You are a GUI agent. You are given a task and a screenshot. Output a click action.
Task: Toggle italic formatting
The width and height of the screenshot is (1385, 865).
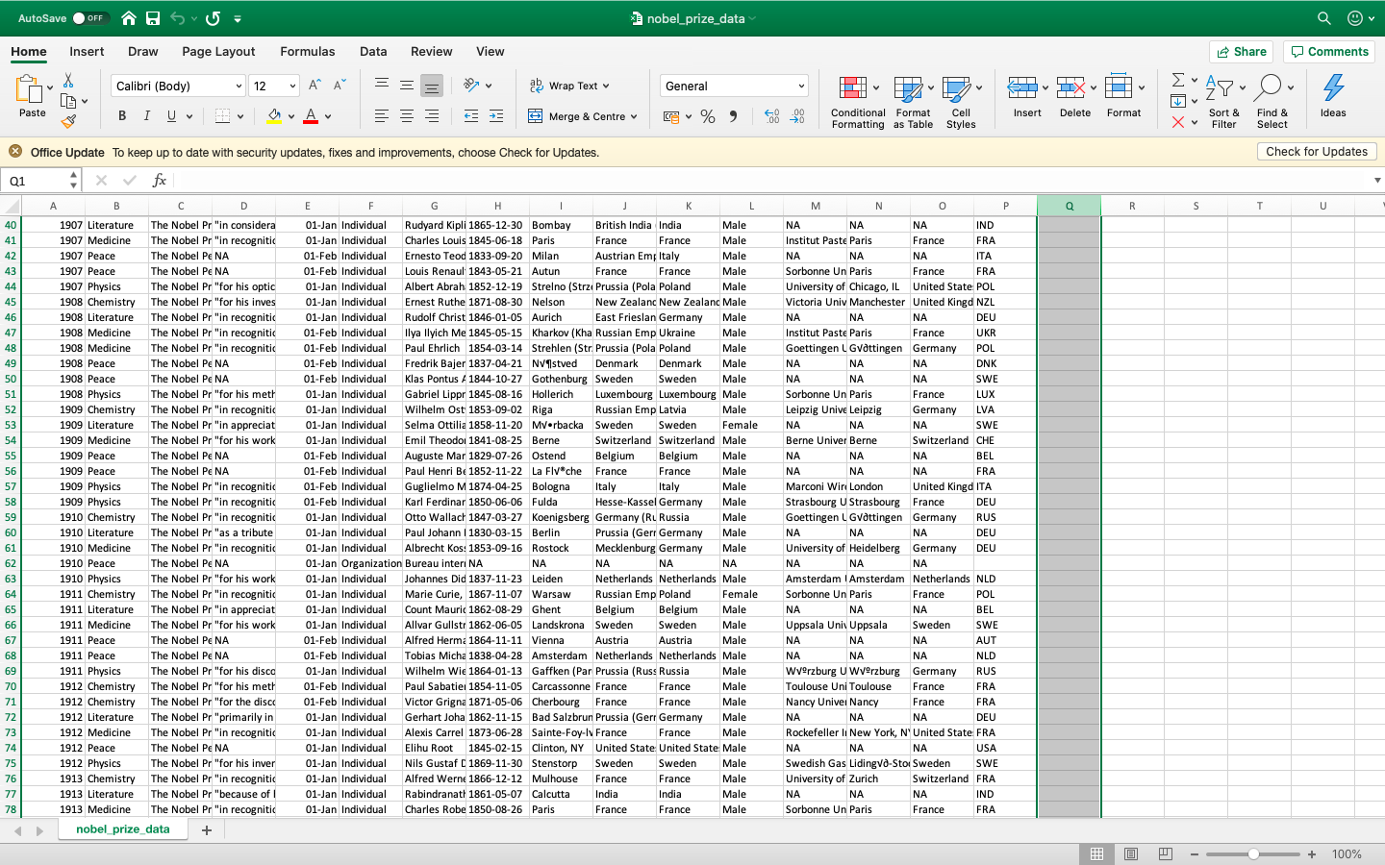[146, 114]
